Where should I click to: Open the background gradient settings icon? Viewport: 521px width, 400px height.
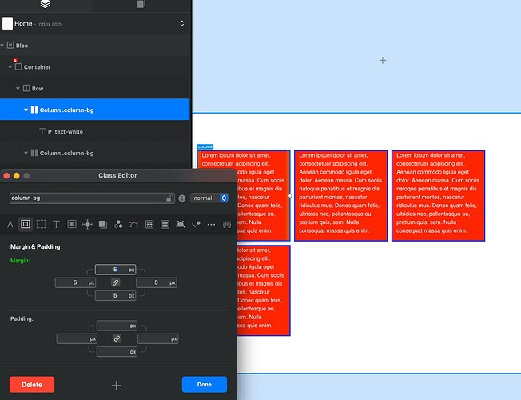click(71, 225)
